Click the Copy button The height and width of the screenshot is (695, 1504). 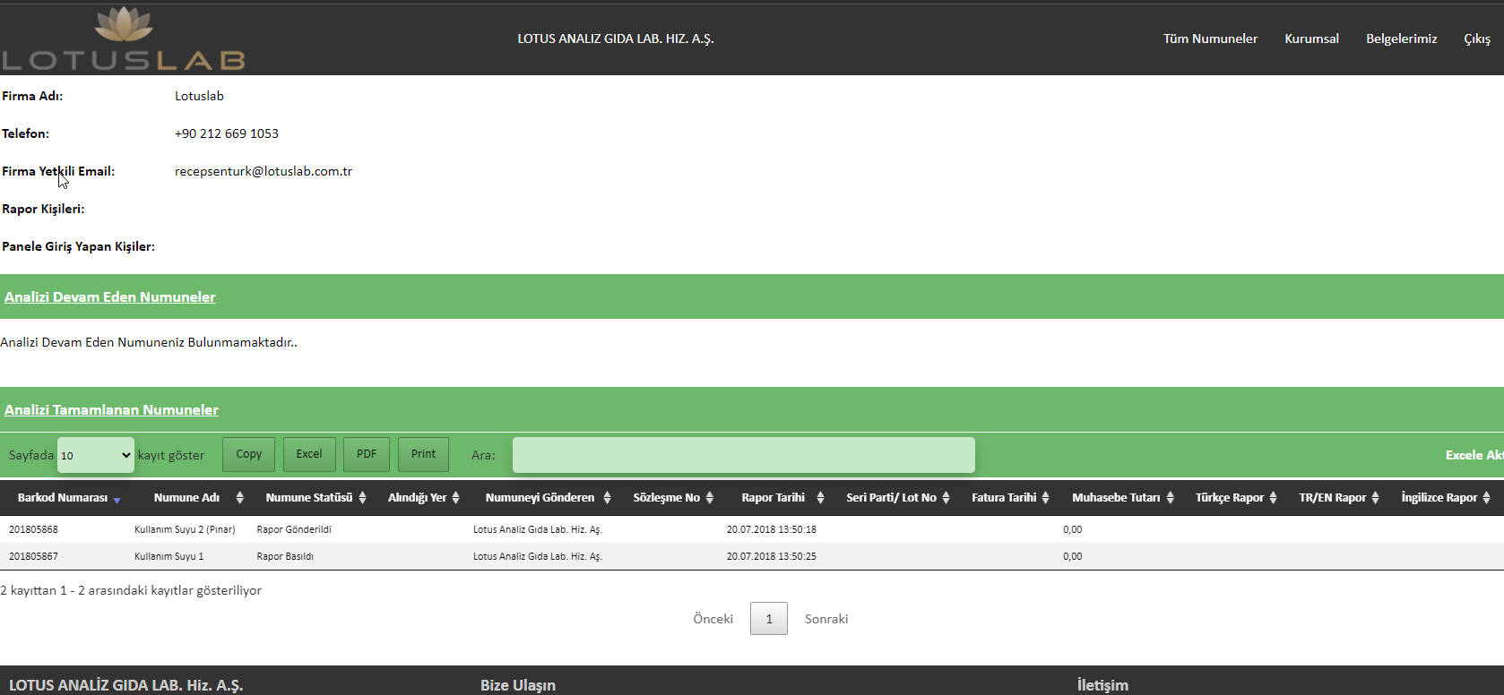click(x=248, y=454)
